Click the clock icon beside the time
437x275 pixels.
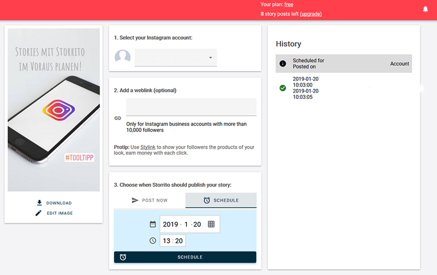(153, 240)
